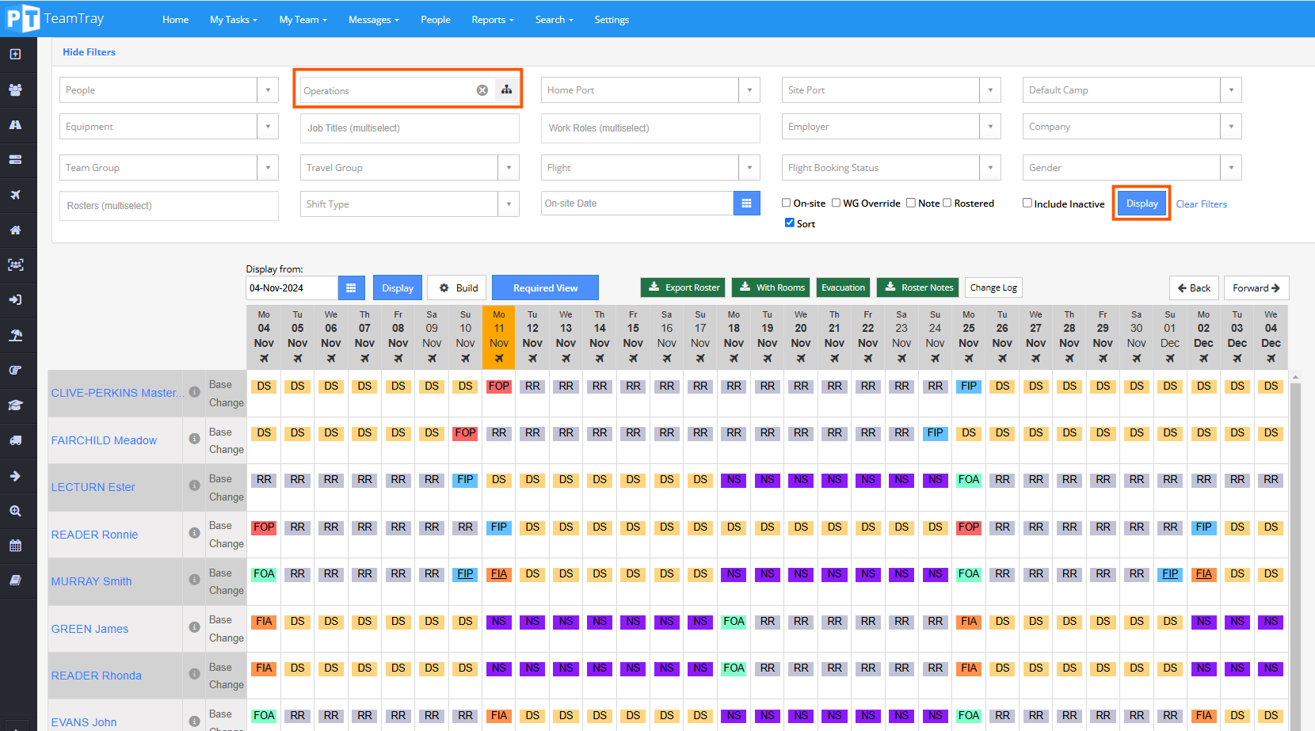Tick the Note checkbox
Screen dimensions: 1315x731
pos(911,203)
